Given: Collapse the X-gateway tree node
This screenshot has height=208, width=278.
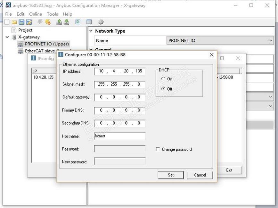Looking at the screenshot, I should [x=7, y=37].
